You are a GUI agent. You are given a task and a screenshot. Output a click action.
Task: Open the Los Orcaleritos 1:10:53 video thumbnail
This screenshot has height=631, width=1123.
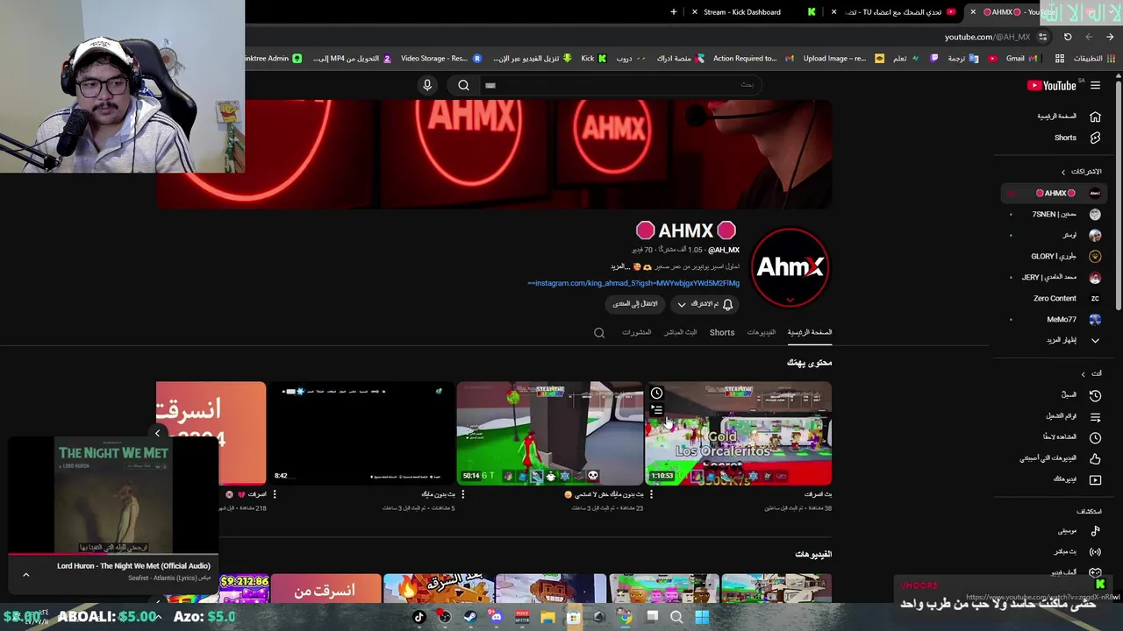(x=739, y=433)
